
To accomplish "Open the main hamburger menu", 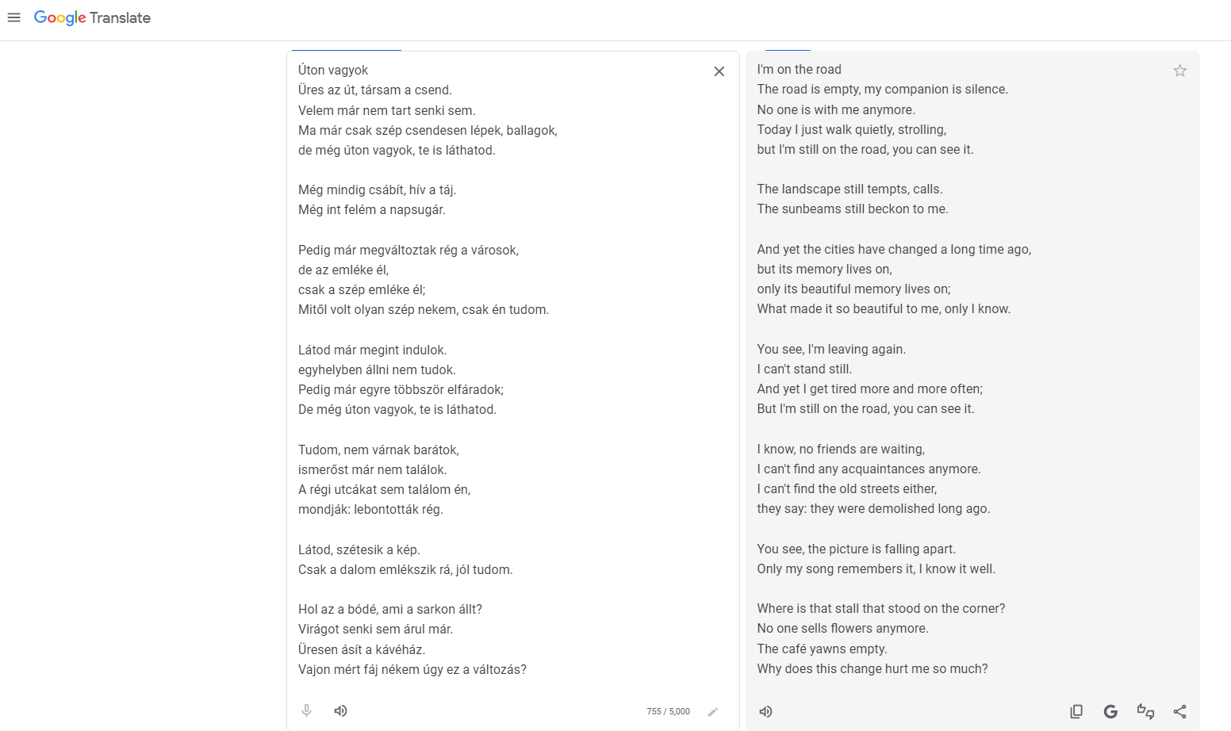I will pyautogui.click(x=13, y=17).
